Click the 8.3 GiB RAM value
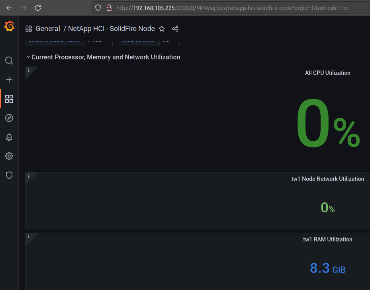 tap(328, 268)
